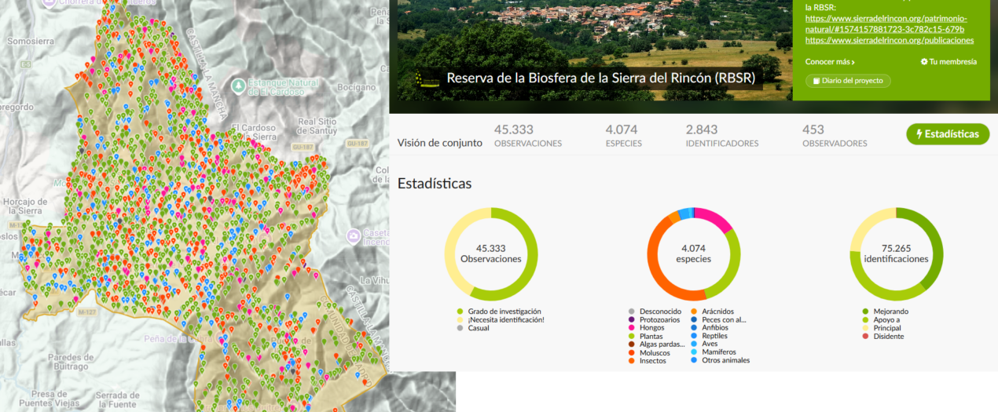This screenshot has height=412, width=998.
Task: Select the 4.074 Especies tab
Action: [623, 136]
